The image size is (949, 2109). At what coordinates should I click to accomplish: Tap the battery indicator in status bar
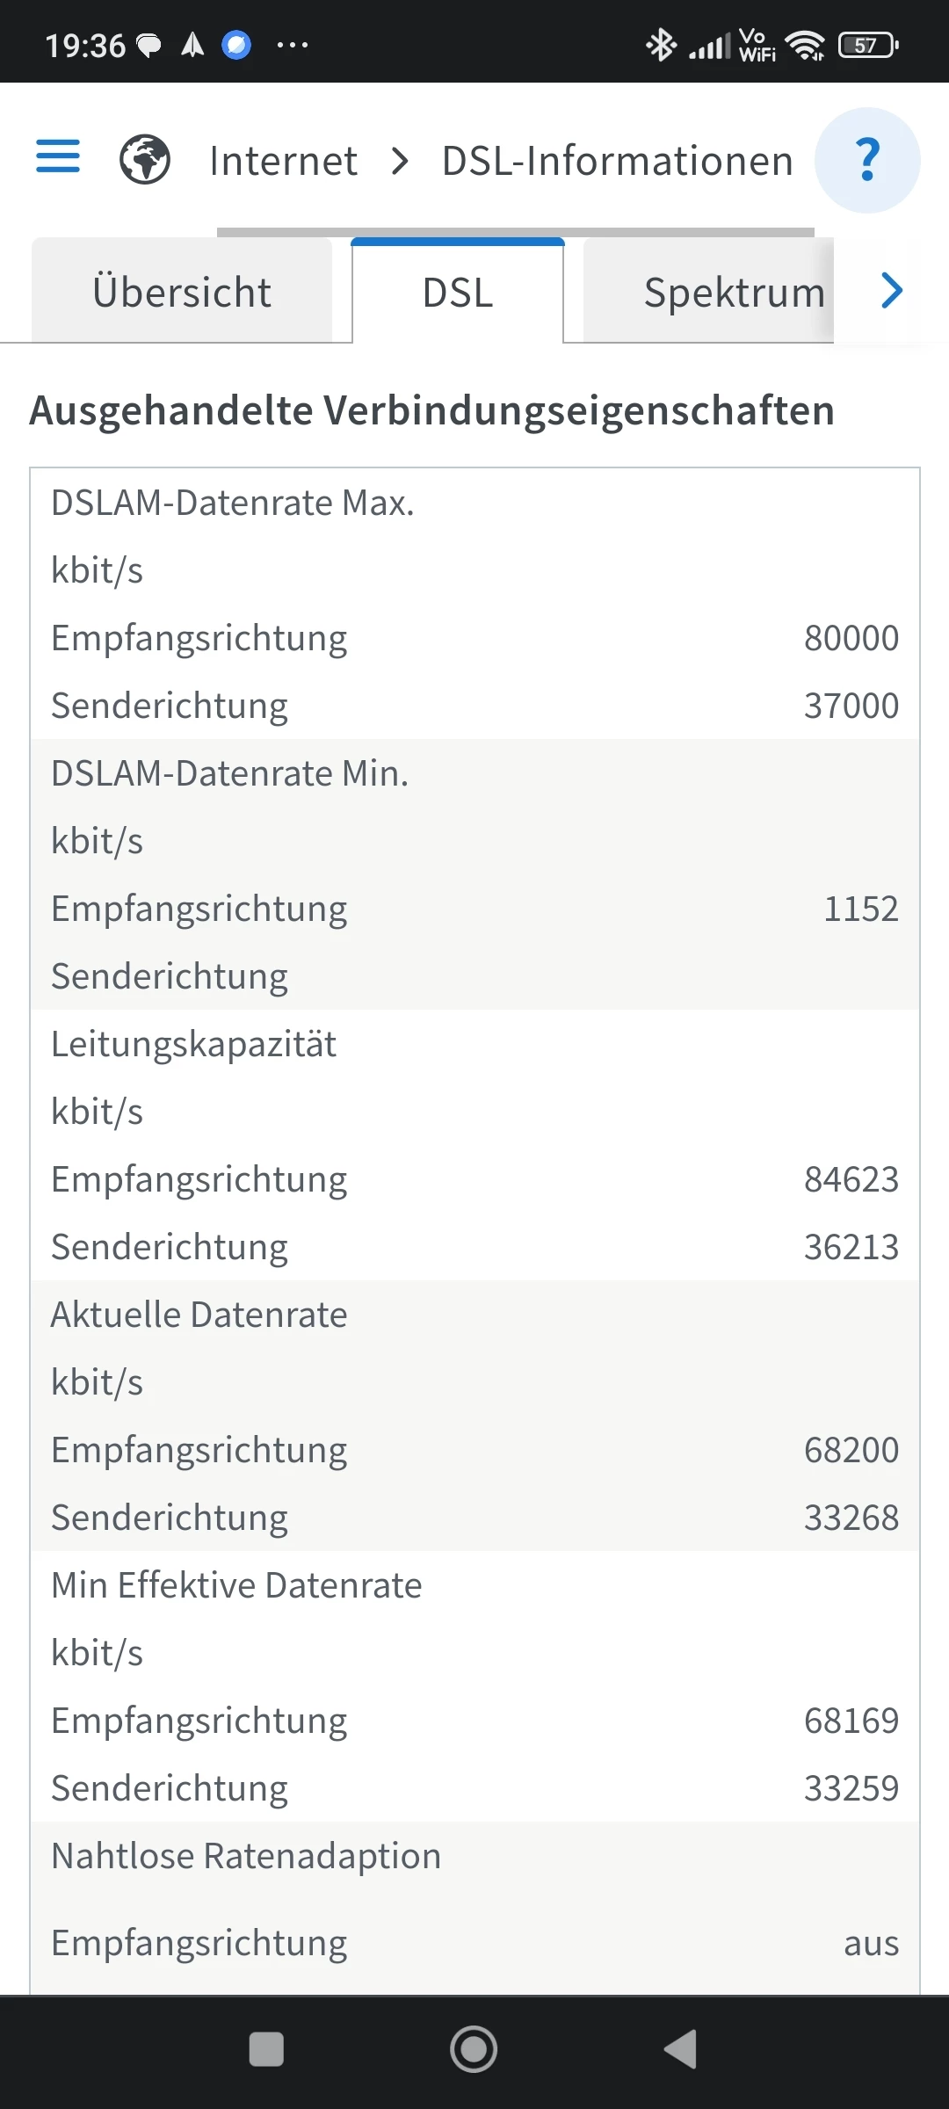[867, 45]
